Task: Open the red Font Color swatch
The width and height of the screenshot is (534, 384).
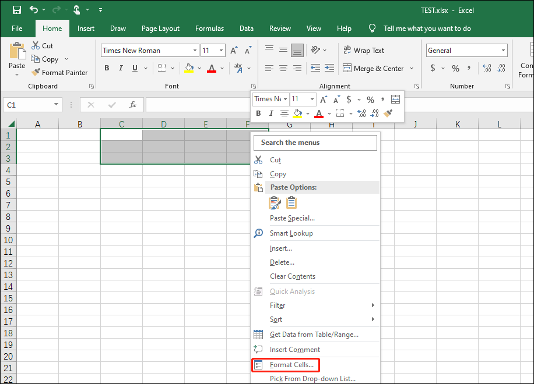Action: (x=211, y=68)
